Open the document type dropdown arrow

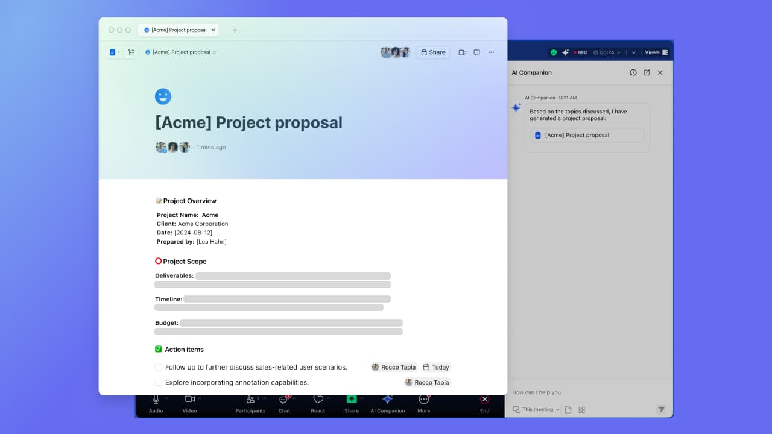[119, 52]
